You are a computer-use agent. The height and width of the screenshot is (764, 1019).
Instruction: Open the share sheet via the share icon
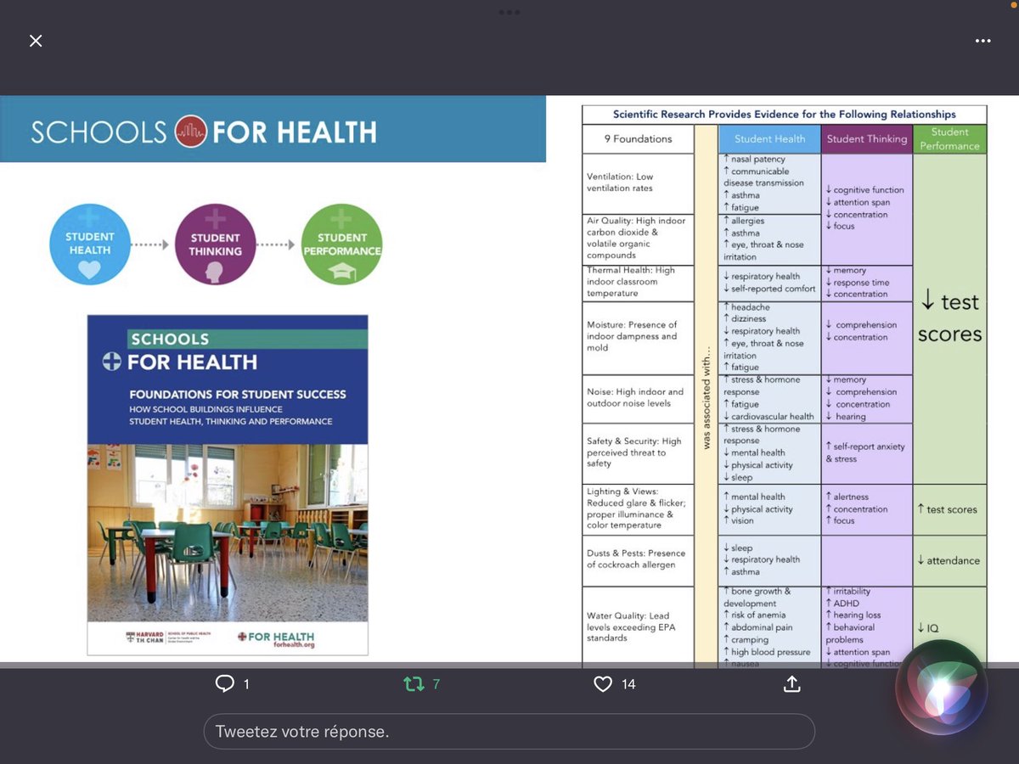click(791, 683)
